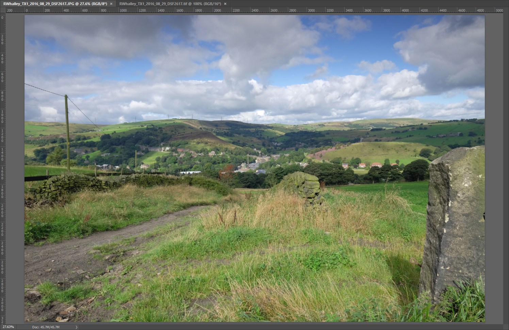Click the red-leaved tree mid-photo
The image size is (509, 330).
pyautogui.click(x=226, y=170)
